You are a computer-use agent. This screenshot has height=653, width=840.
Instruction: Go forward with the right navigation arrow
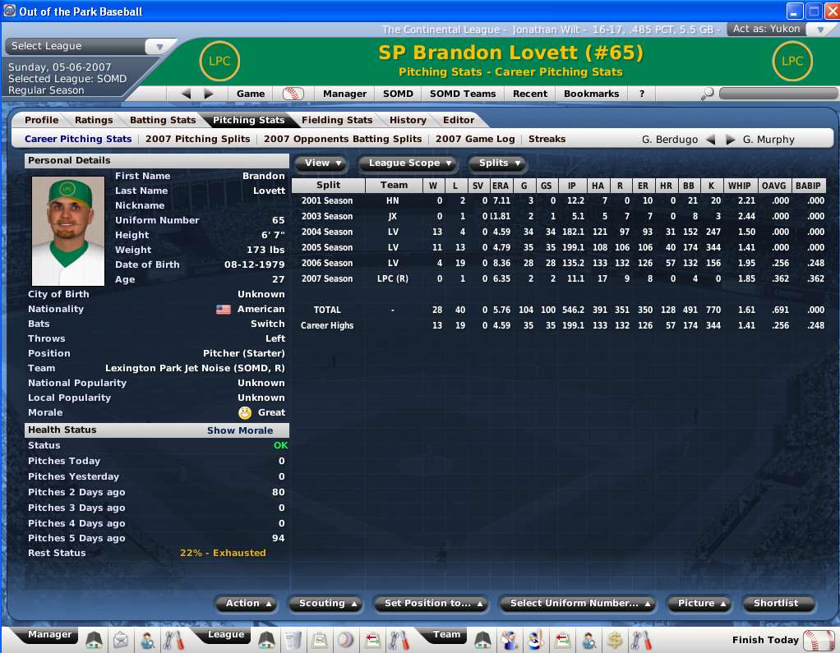click(x=209, y=94)
